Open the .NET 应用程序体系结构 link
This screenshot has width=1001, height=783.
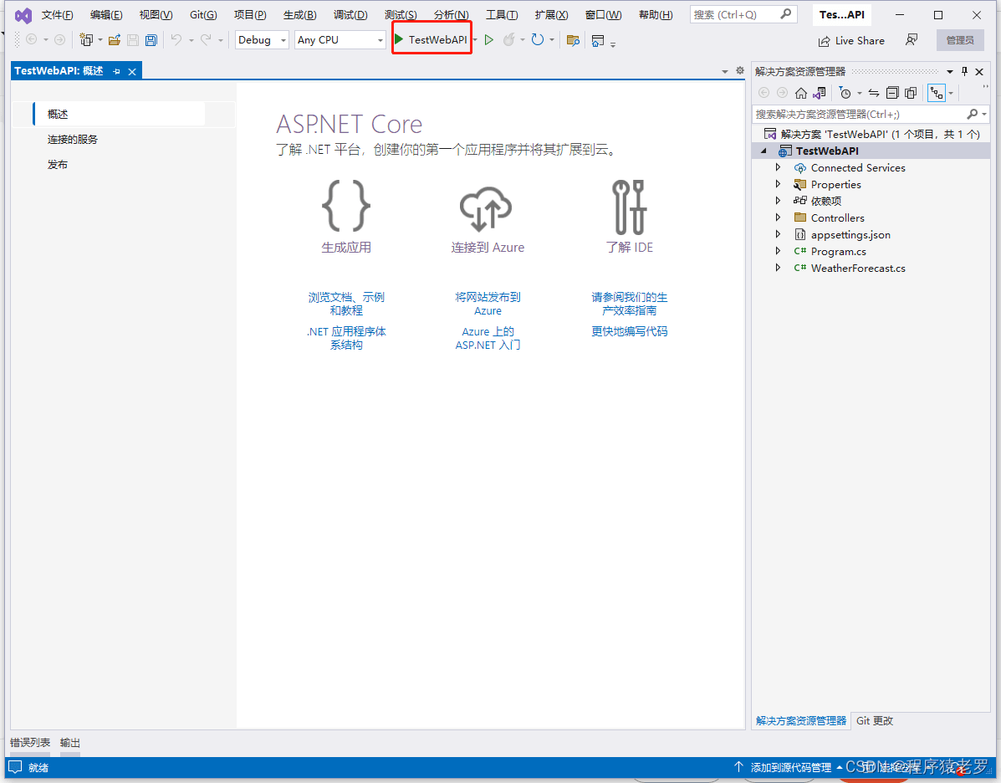tap(346, 338)
